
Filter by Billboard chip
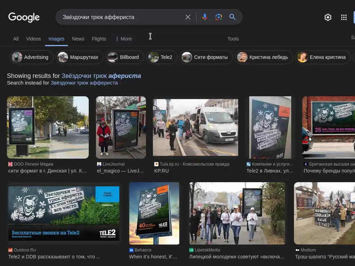125,57
